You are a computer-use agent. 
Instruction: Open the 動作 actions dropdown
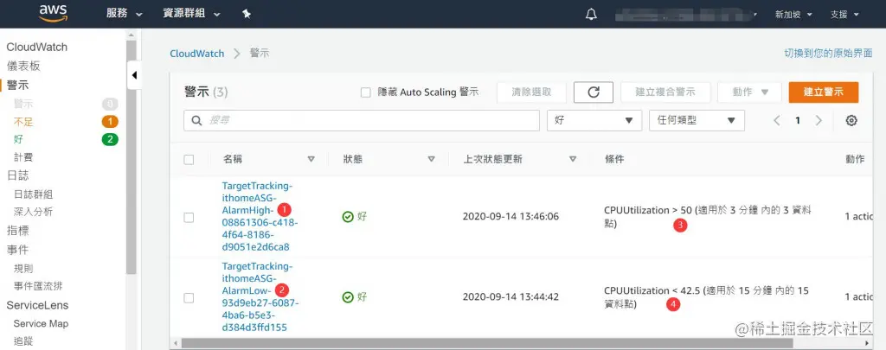(x=749, y=92)
